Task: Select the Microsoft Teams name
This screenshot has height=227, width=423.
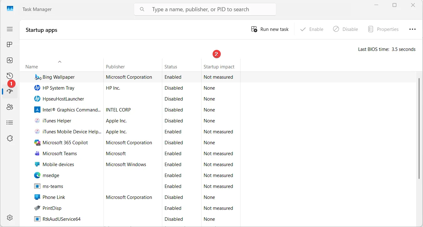Action: coord(60,154)
